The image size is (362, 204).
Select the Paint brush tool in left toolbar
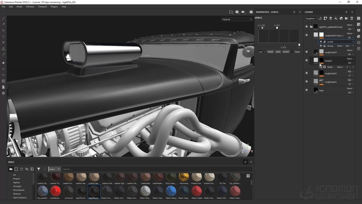(3, 18)
